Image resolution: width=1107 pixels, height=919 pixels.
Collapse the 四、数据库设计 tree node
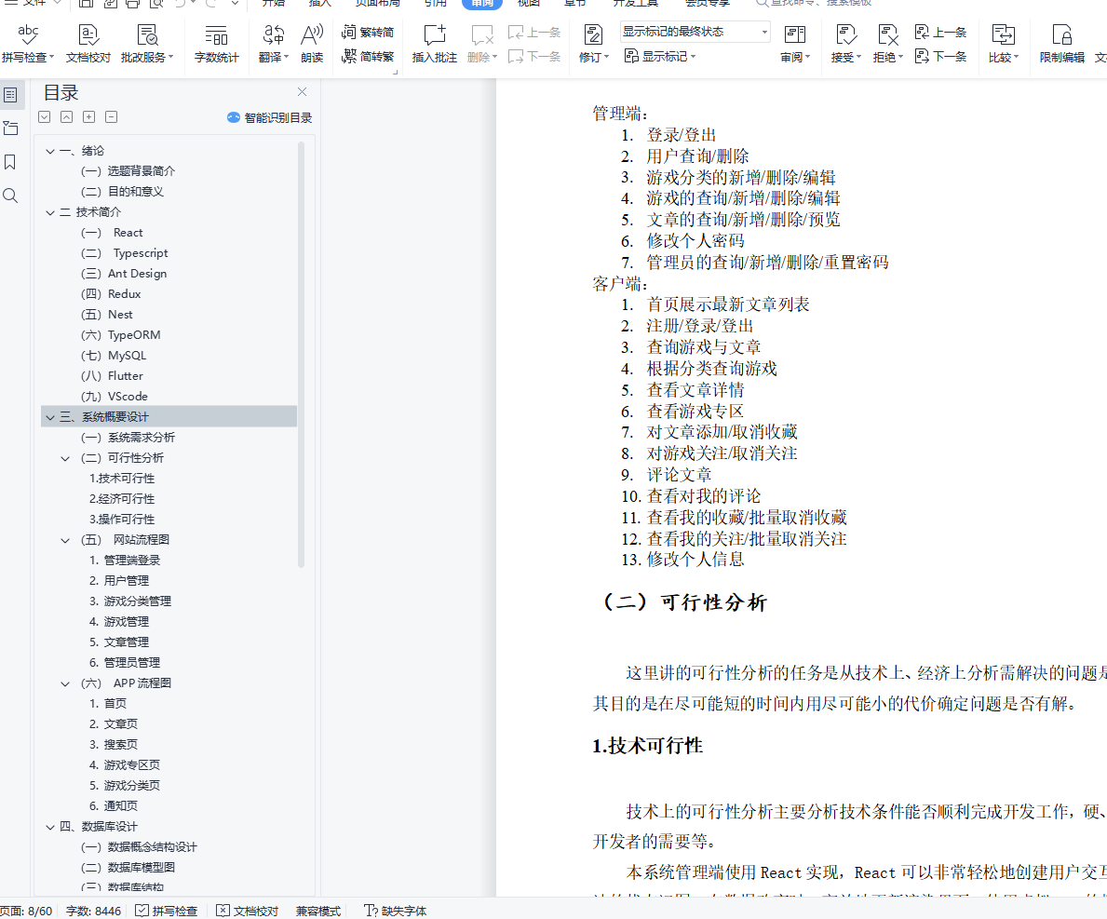(50, 827)
